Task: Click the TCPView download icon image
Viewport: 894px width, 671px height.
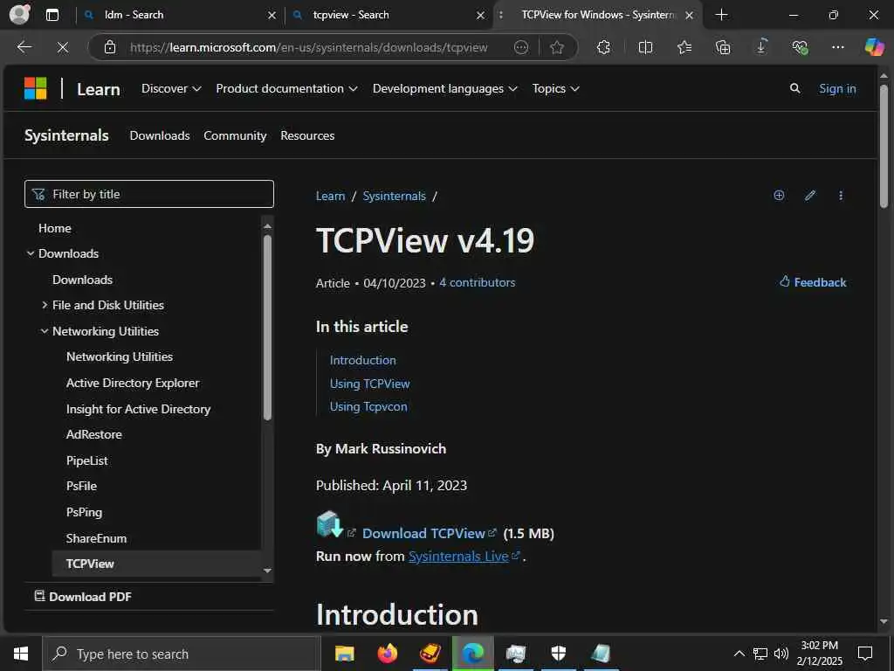Action: point(329,524)
